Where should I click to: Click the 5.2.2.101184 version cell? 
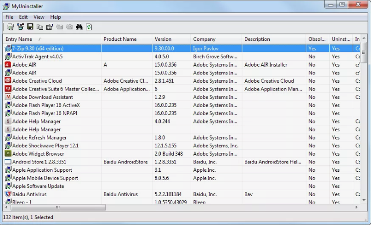pos(168,194)
